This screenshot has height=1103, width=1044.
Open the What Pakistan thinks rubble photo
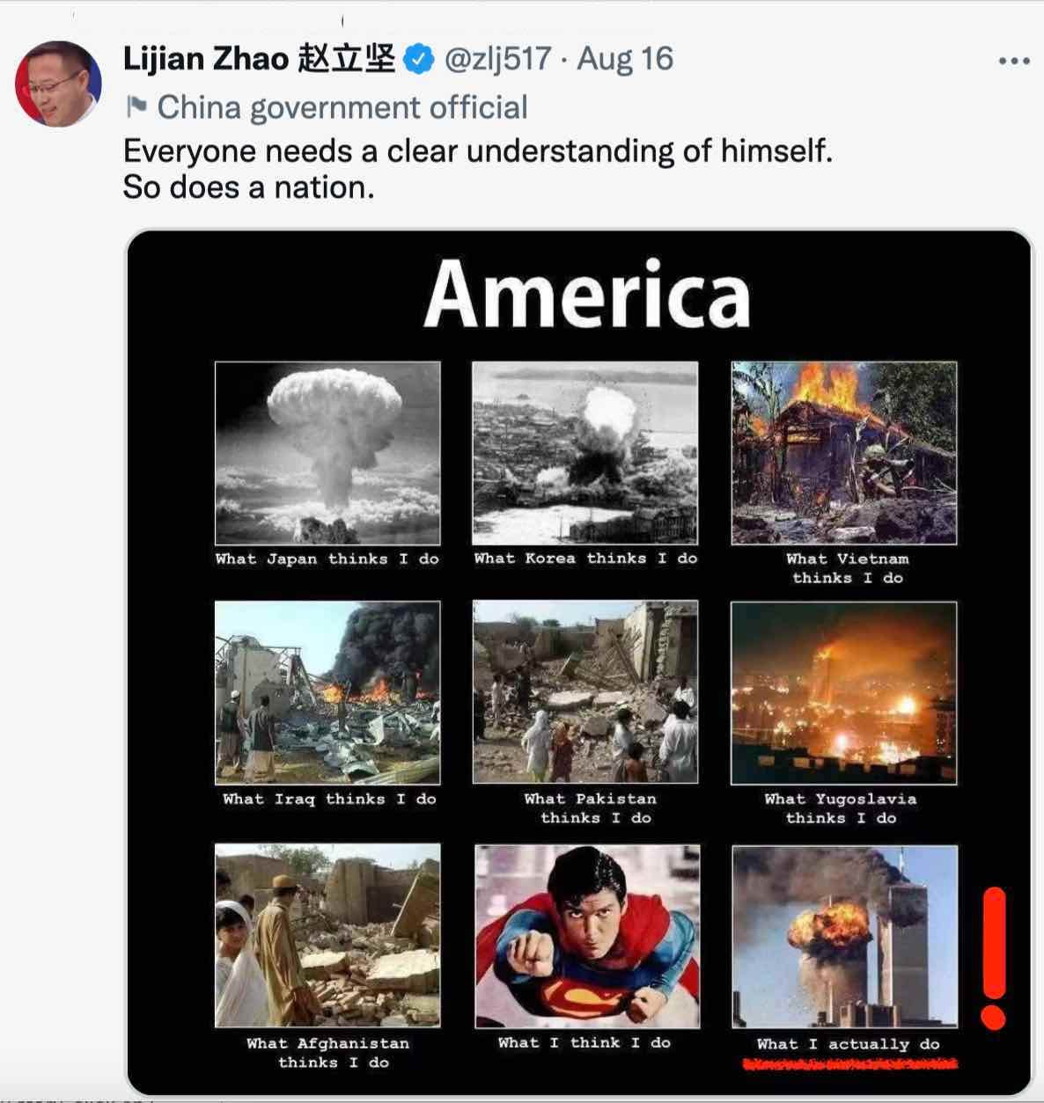click(585, 692)
